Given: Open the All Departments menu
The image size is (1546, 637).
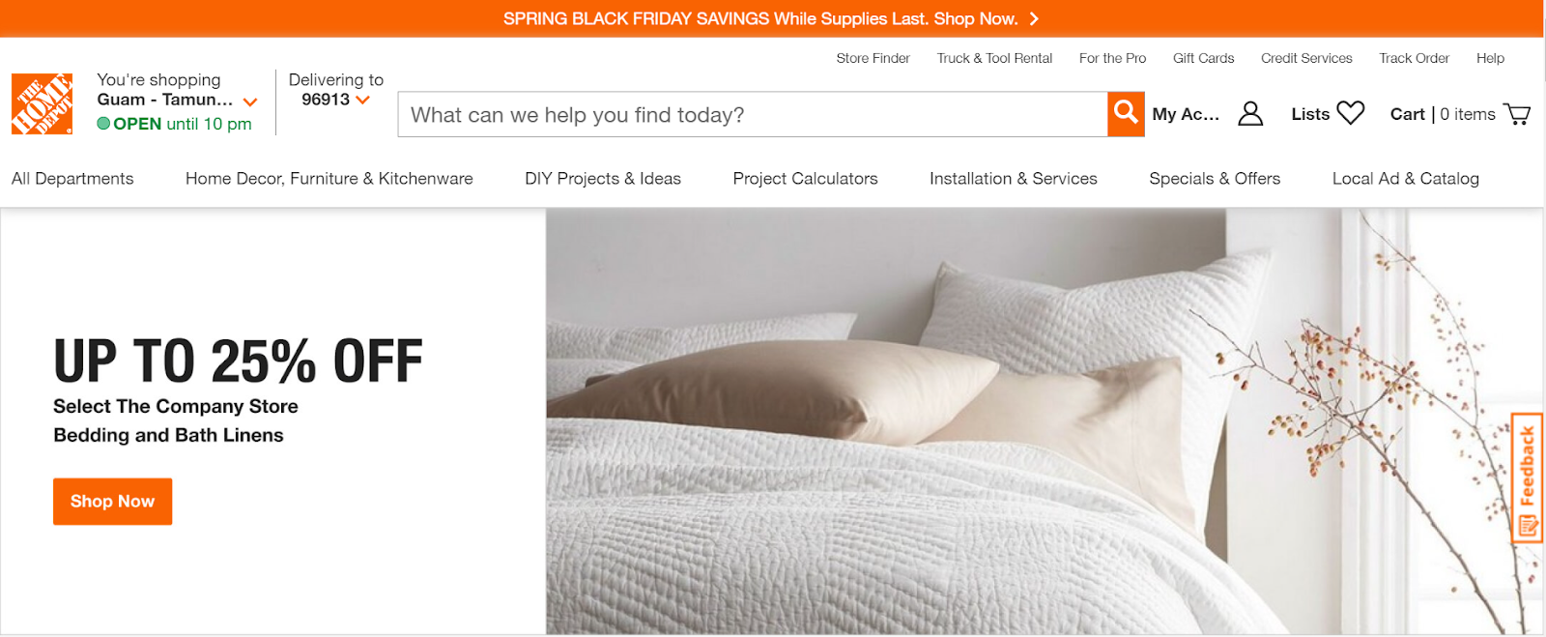Looking at the screenshot, I should [72, 179].
